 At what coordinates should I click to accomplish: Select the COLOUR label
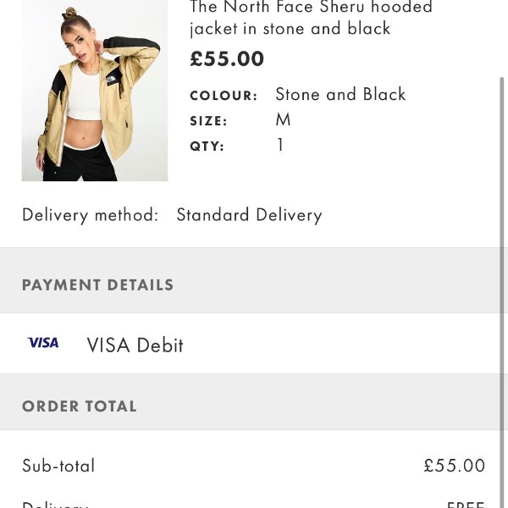click(224, 96)
